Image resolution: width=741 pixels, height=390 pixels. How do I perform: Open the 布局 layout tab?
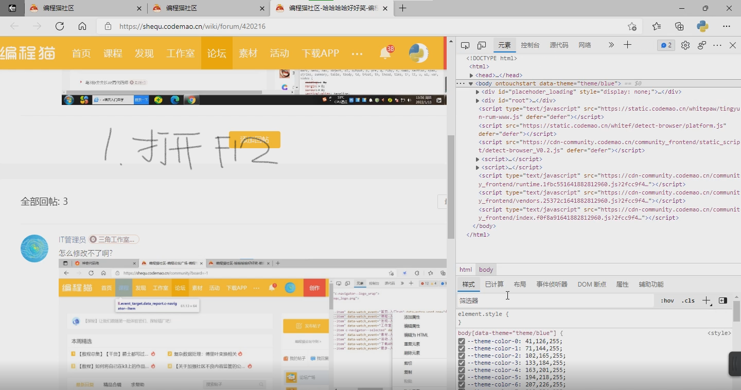click(520, 285)
